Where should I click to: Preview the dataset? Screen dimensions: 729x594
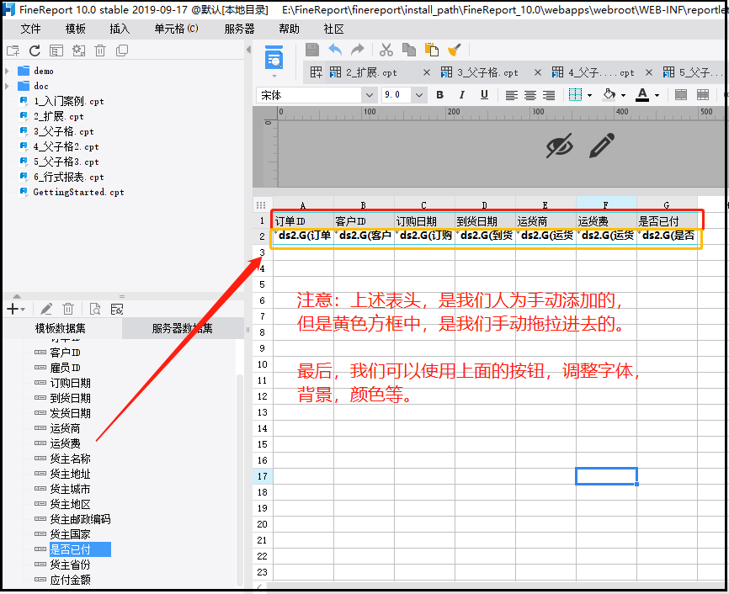tap(95, 309)
